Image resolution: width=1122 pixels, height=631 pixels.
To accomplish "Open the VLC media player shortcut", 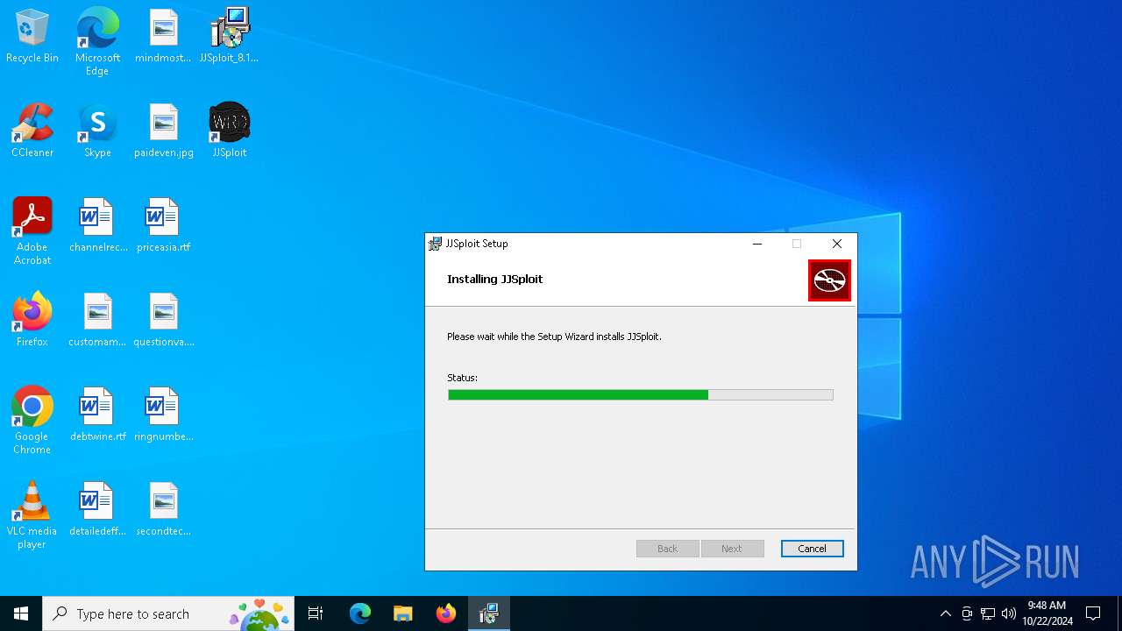I will tap(32, 515).
